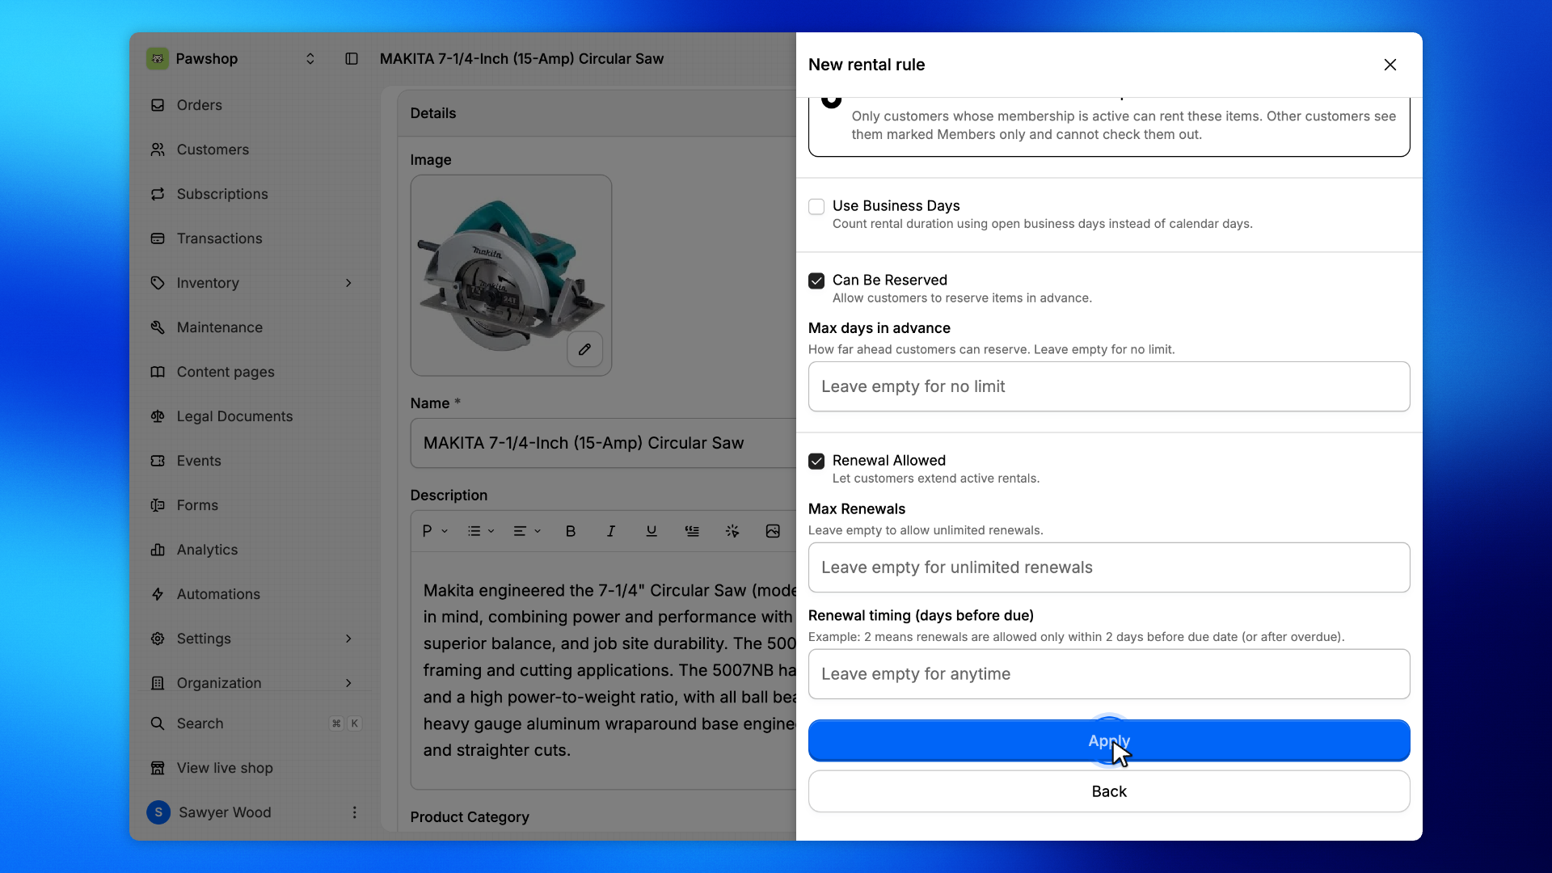Click the Apply button
This screenshot has height=873, width=1552.
(1109, 740)
